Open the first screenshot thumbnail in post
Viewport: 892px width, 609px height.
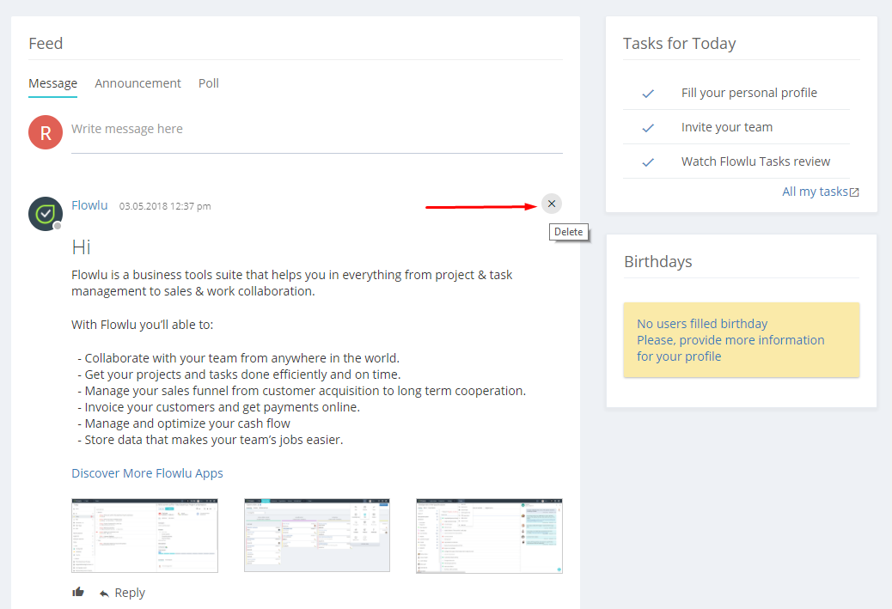click(x=144, y=536)
